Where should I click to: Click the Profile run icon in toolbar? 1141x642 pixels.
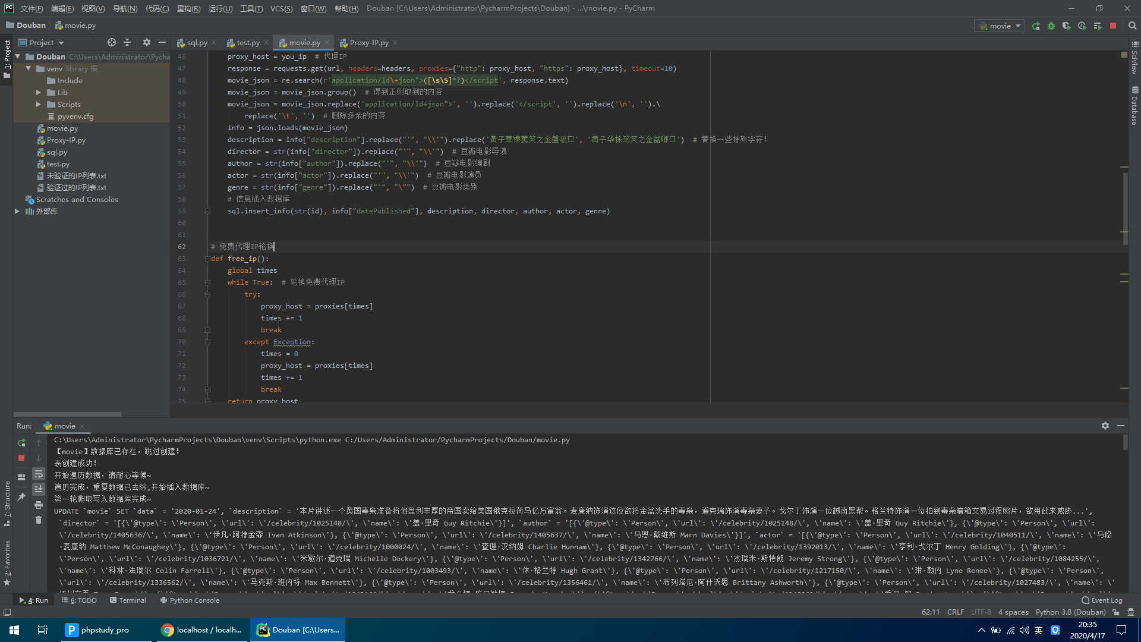pyautogui.click(x=1082, y=26)
